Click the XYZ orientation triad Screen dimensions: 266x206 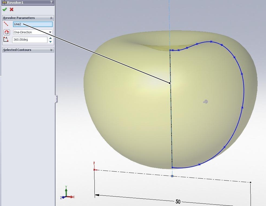point(67,193)
